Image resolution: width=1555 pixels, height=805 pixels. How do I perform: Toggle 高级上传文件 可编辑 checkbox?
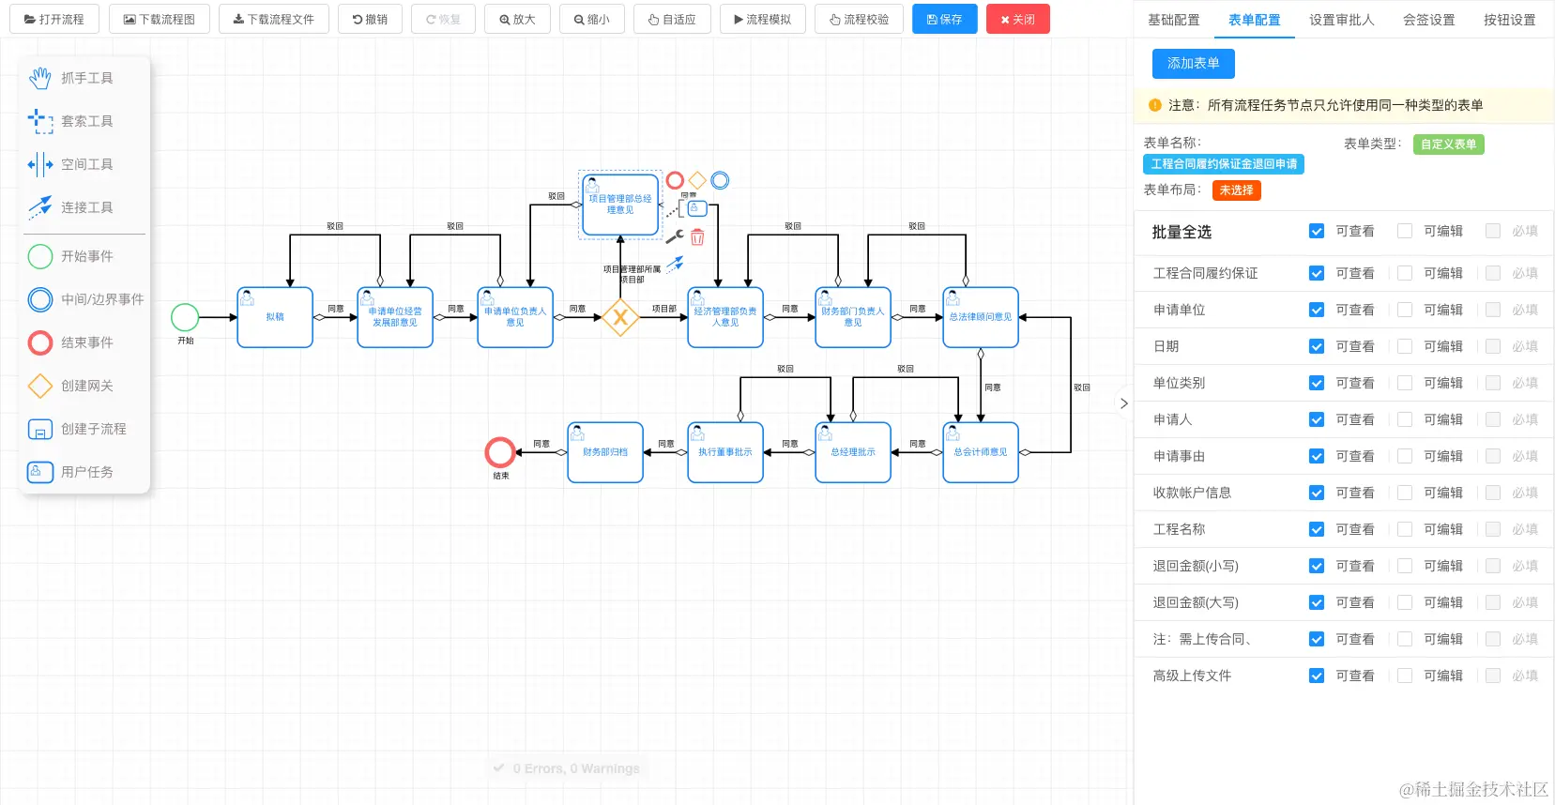[1405, 676]
